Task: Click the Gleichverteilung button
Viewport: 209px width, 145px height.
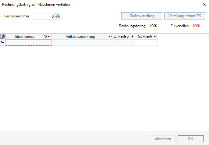Action: pyautogui.click(x=142, y=16)
